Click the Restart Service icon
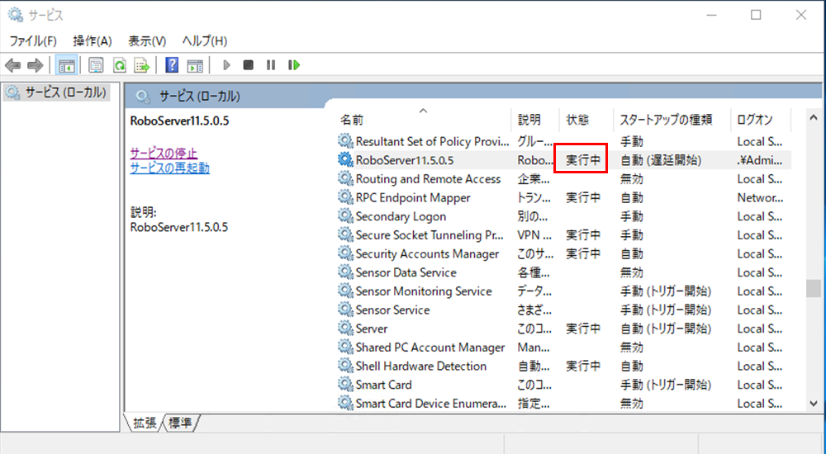The width and height of the screenshot is (826, 454). [x=294, y=65]
